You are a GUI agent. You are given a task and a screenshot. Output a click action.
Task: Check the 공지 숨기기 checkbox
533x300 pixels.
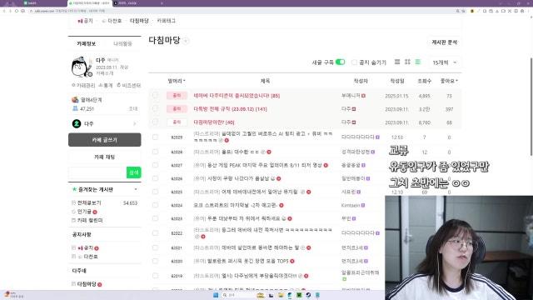(x=354, y=62)
